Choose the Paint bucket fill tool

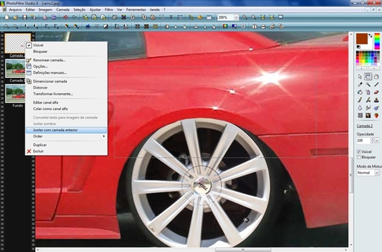click(360, 92)
